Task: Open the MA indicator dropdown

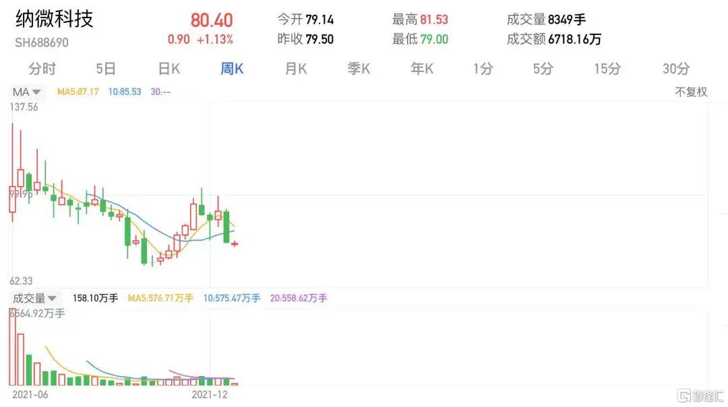Action: point(26,92)
